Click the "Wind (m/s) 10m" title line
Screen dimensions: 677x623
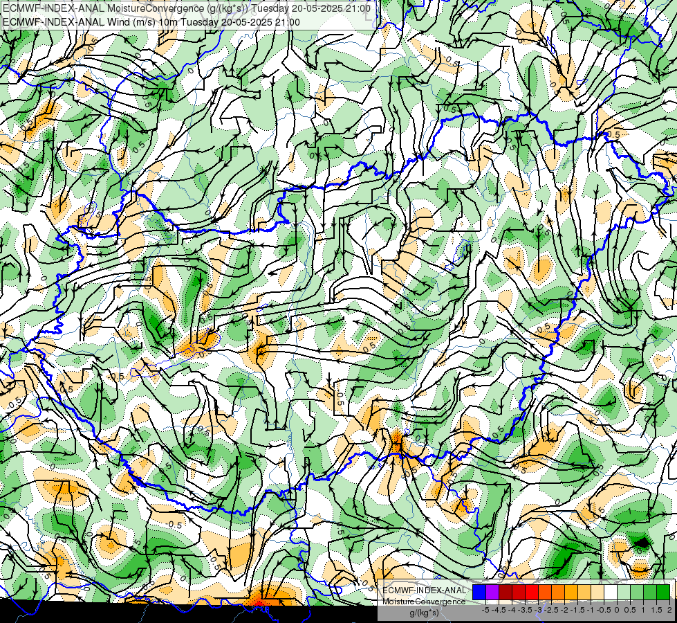pyautogui.click(x=151, y=22)
